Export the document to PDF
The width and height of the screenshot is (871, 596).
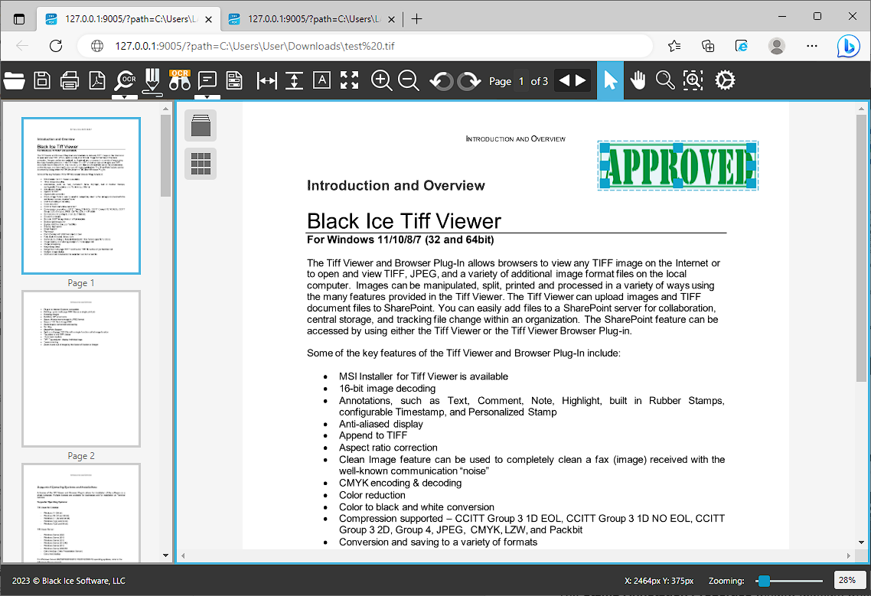[x=97, y=81]
